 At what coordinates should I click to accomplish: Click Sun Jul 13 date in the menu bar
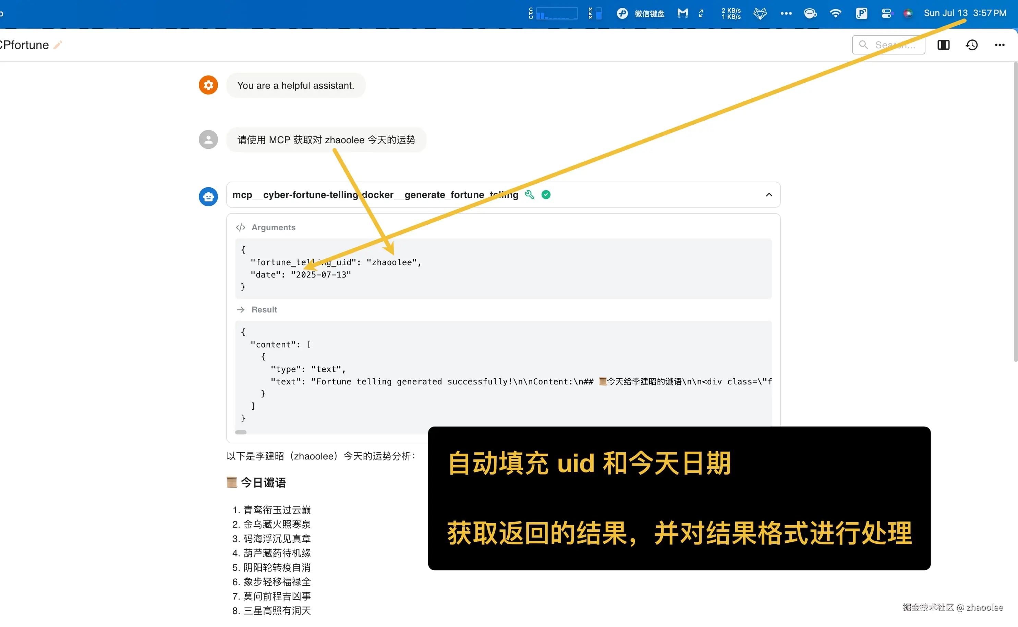pyautogui.click(x=946, y=13)
